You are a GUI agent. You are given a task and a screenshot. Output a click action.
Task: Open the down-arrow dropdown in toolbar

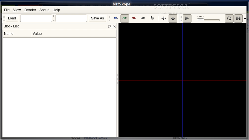(x=173, y=19)
